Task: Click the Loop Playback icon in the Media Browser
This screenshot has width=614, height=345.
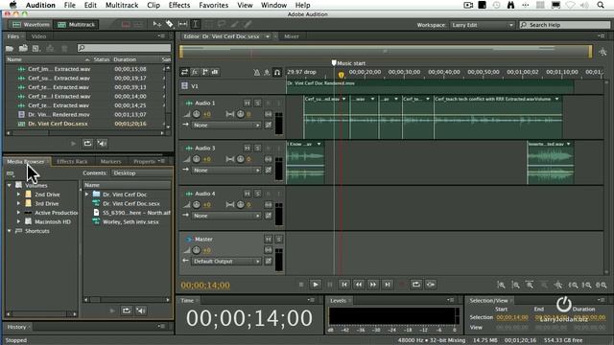Action: coord(126,310)
